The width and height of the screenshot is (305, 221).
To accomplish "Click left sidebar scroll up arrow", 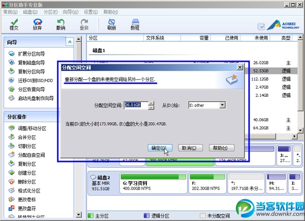I will tap(79, 39).
